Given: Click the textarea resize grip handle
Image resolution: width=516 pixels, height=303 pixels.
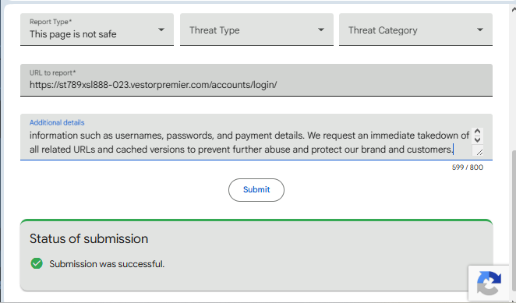Looking at the screenshot, I should [x=479, y=151].
